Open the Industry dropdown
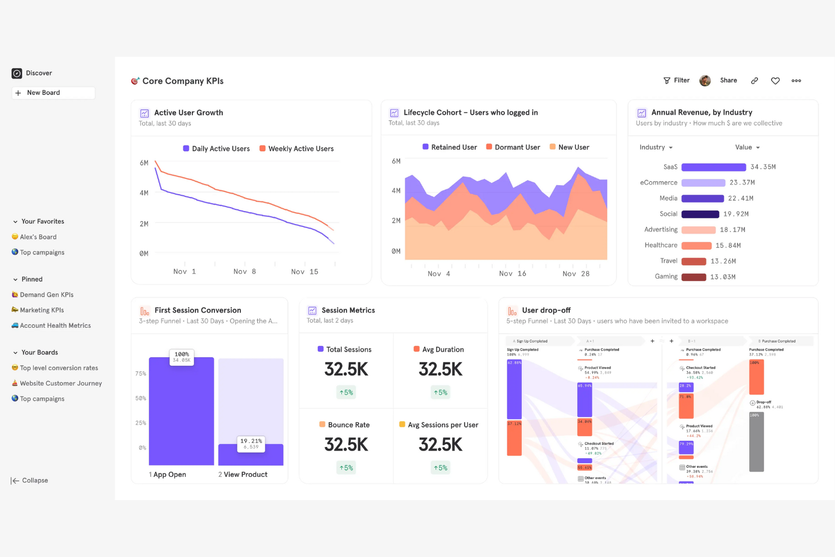835x557 pixels. coord(656,147)
